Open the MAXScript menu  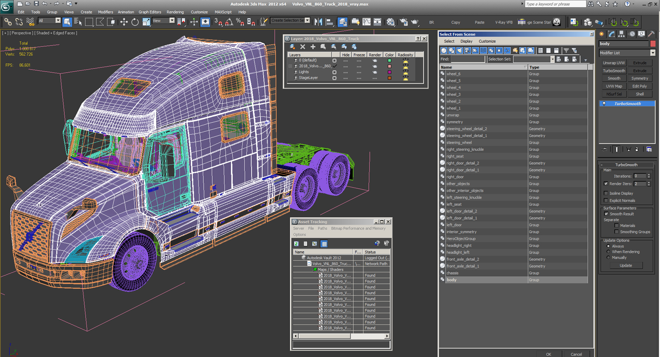pos(223,12)
